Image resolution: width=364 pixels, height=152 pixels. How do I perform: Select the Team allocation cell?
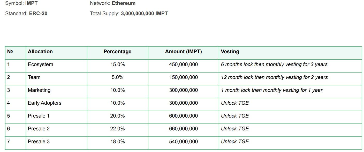point(34,77)
